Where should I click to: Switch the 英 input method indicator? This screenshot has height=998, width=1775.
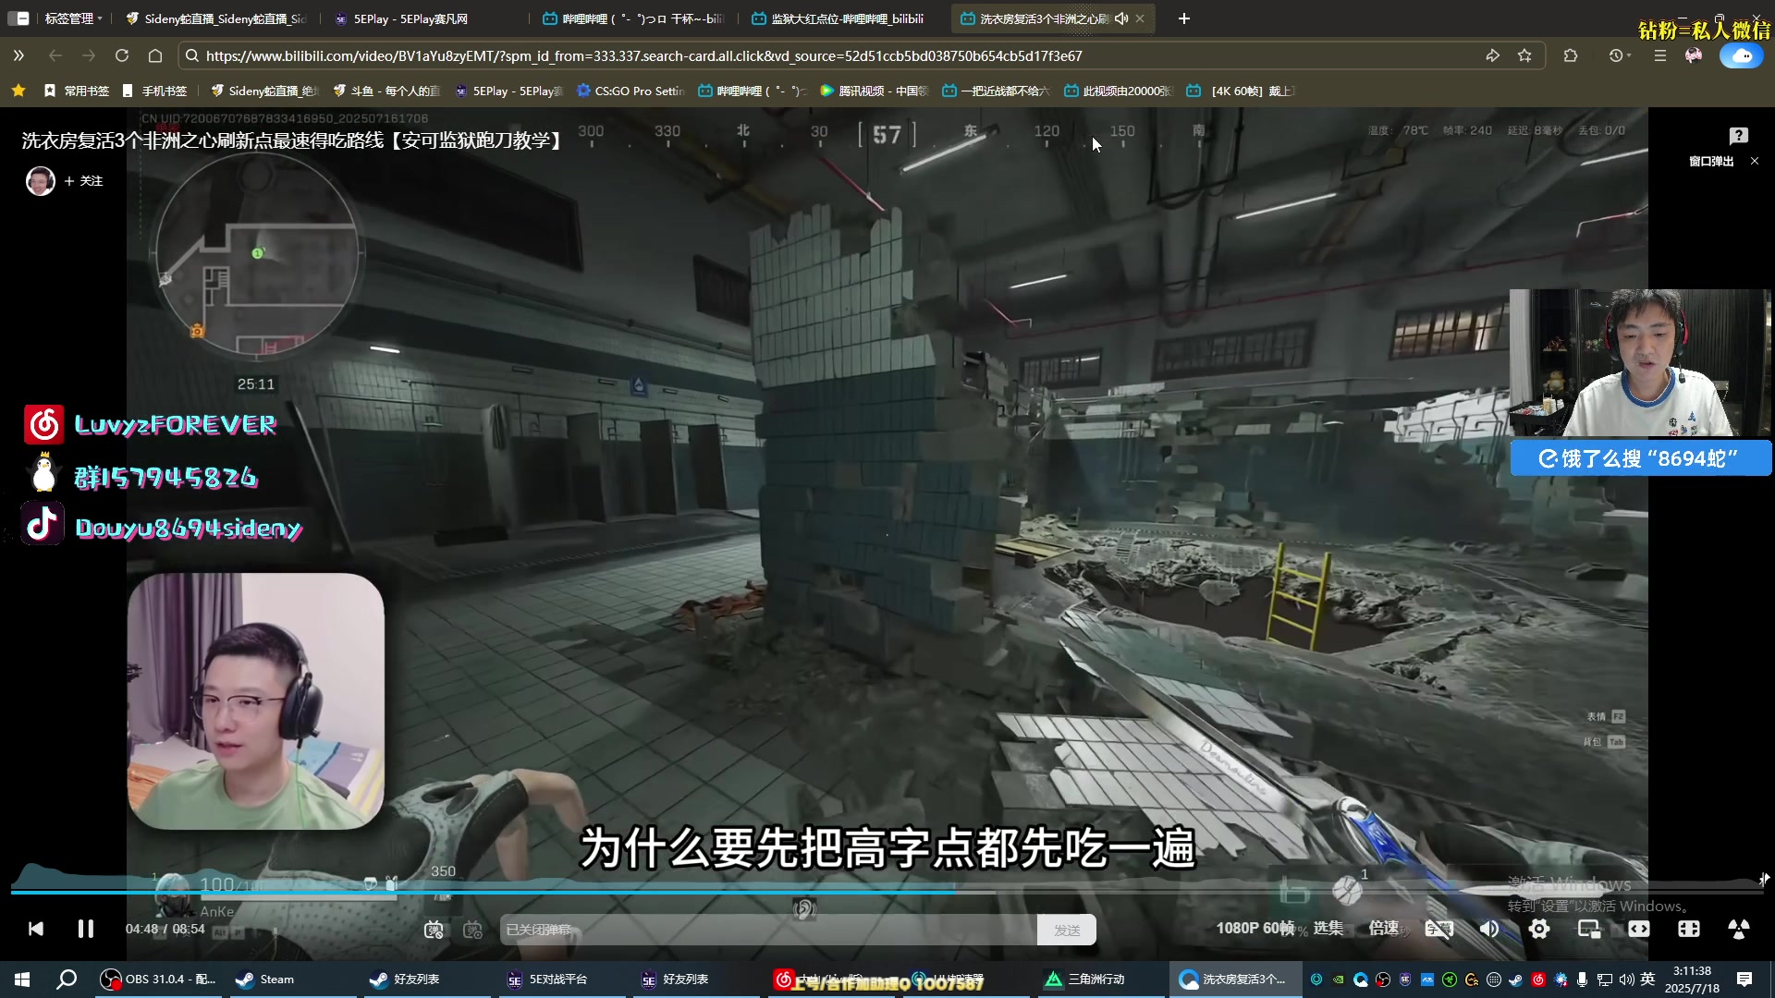[1647, 980]
